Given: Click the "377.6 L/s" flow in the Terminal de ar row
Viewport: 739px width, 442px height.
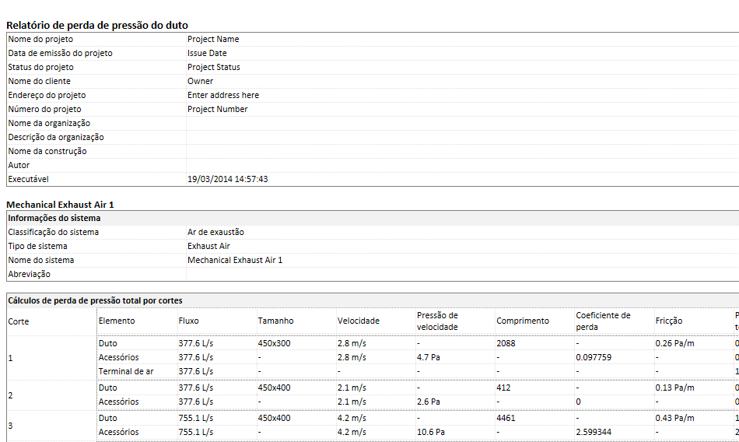Looking at the screenshot, I should (x=195, y=372).
